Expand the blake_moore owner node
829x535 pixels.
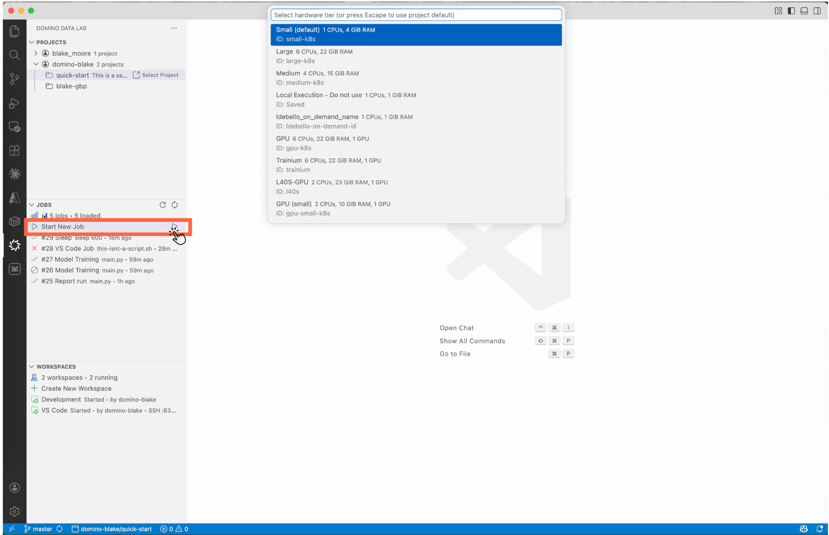(x=36, y=53)
